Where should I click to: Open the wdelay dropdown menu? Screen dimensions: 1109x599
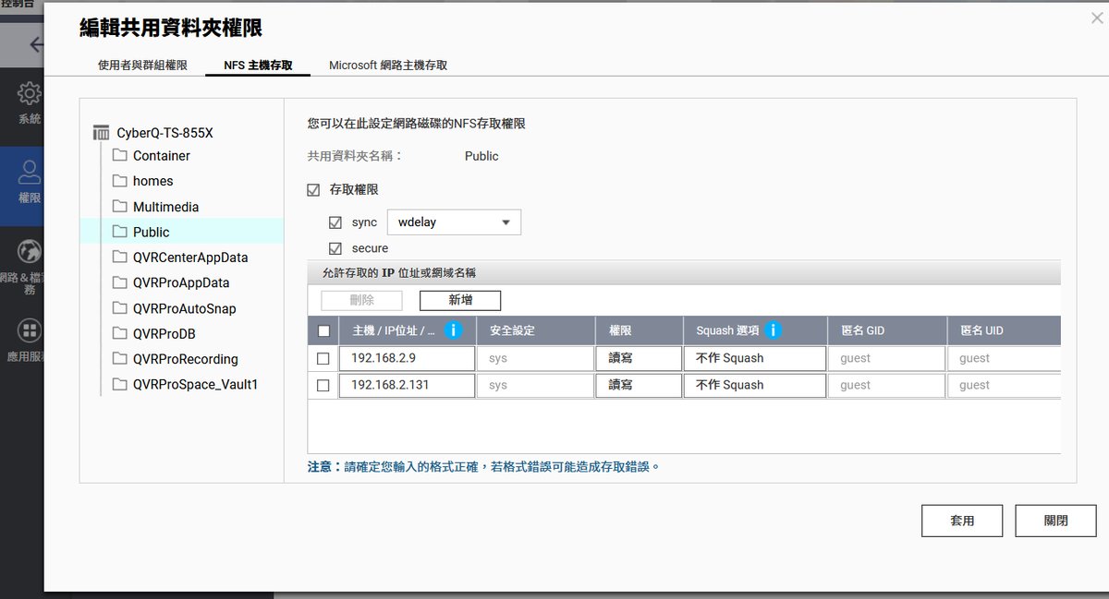tap(454, 222)
